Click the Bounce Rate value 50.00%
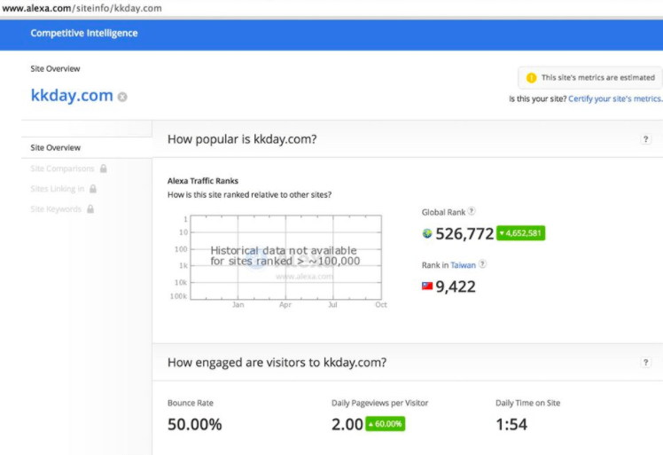 (x=194, y=424)
